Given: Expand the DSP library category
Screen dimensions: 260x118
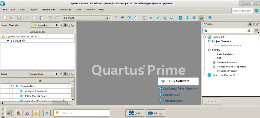Looking at the screenshot, I should click(x=214, y=58).
